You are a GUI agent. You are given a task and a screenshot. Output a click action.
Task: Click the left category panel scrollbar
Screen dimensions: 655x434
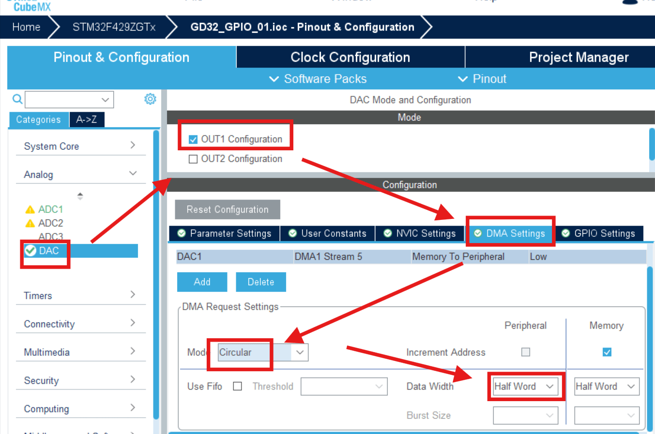(x=156, y=275)
